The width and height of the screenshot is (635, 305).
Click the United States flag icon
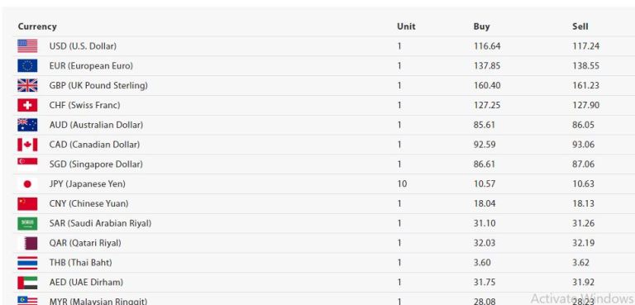[x=27, y=46]
